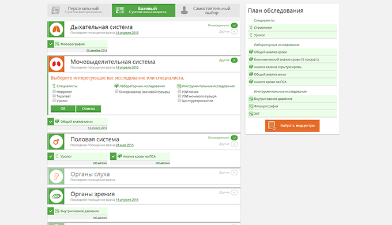Image resolution: width=392 pixels, height=225 pixels.
Task: Click the ear icon of Органы слуха
Action: tap(56, 177)
